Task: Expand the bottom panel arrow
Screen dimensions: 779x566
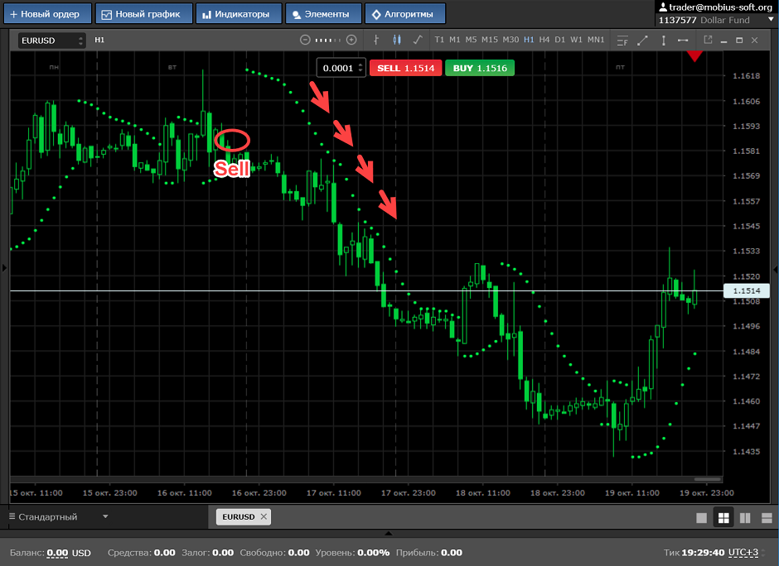Action: click(389, 533)
